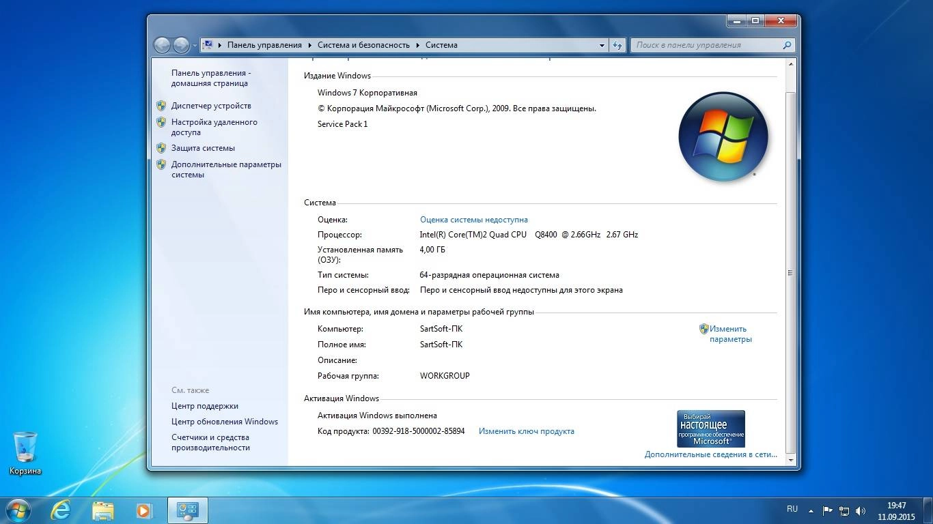Click the Forward navigation arrow button

(x=181, y=45)
